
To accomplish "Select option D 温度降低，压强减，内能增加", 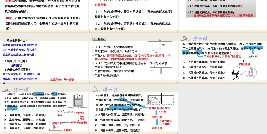I will (24, 128).
